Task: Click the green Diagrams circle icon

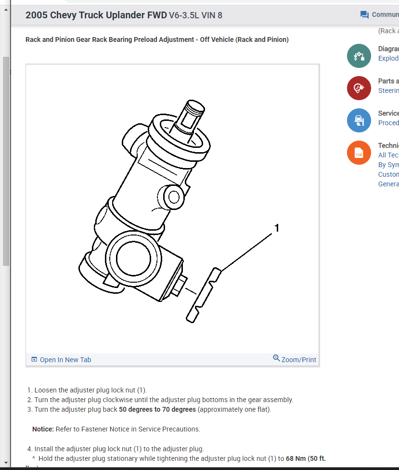Action: (x=359, y=56)
